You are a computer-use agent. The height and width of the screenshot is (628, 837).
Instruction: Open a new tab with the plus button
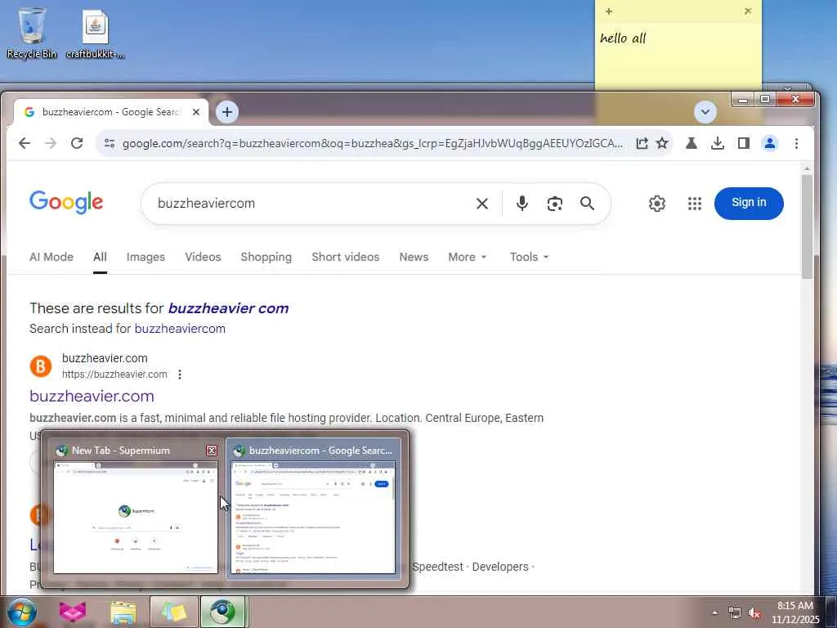(227, 112)
